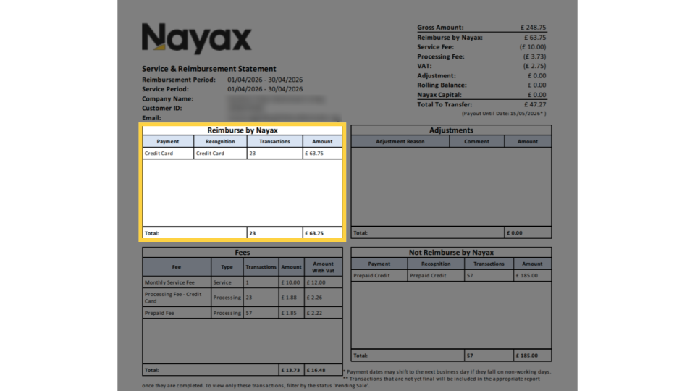
Task: Select the Processing Fee value (£ 3.73)
Action: click(x=534, y=56)
